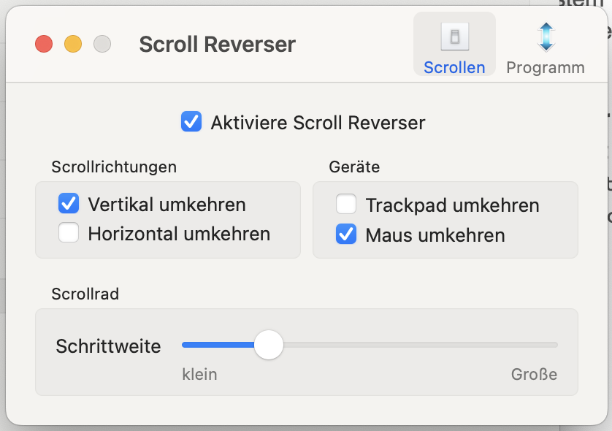Image resolution: width=612 pixels, height=431 pixels.
Task: Disable the Aktiviere Scroll Reverser checkbox
Action: [x=191, y=122]
